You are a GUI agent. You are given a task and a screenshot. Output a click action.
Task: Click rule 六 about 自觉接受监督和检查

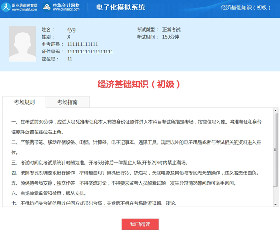(x=49, y=193)
